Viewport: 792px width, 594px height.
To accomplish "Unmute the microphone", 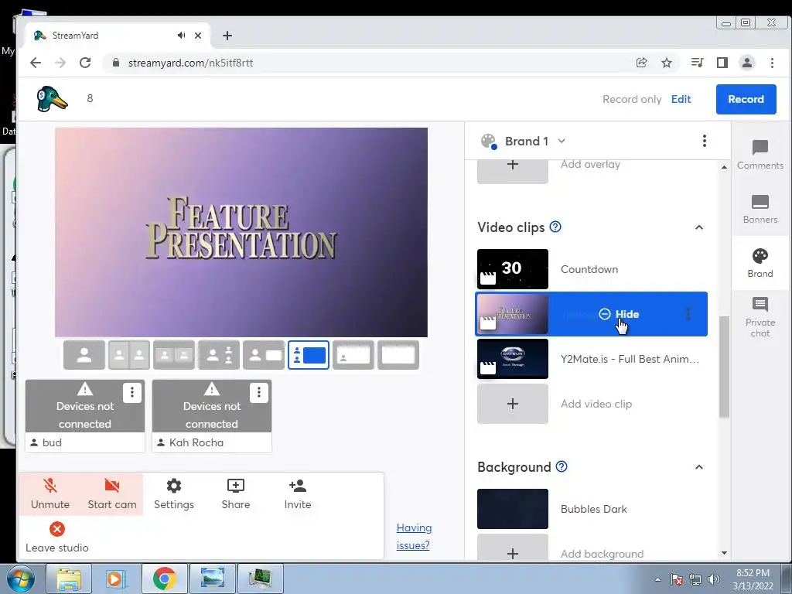I will tap(50, 494).
